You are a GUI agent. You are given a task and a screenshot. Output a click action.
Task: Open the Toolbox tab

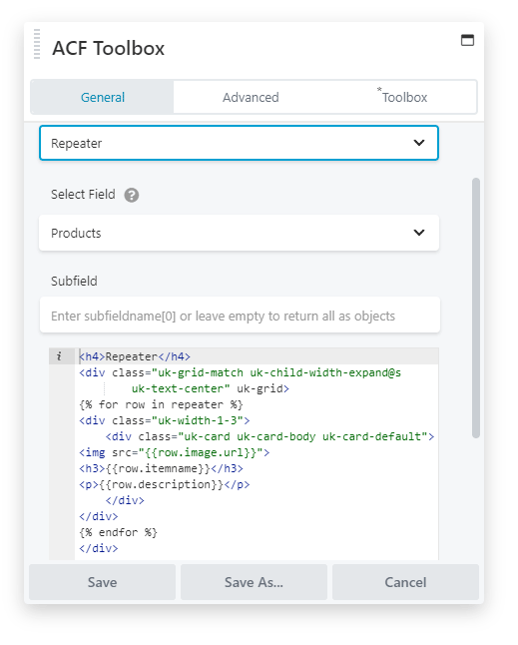[x=403, y=97]
